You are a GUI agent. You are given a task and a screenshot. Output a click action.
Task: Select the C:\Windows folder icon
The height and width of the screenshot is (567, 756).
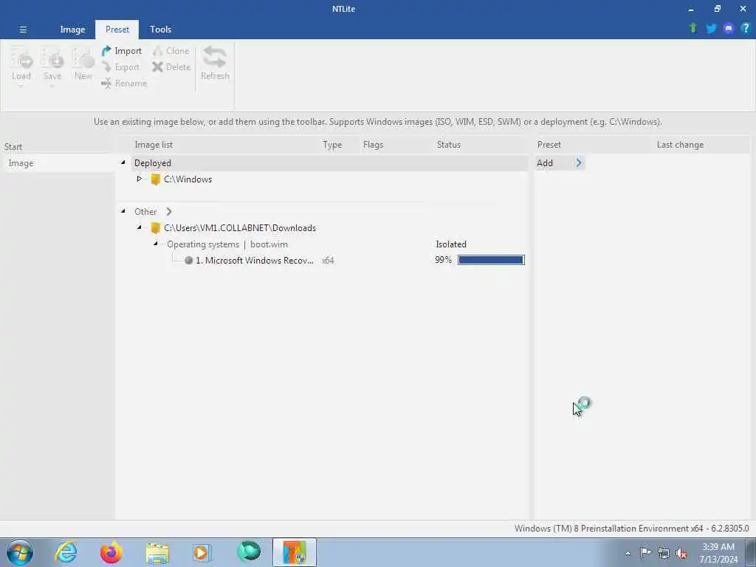pyautogui.click(x=155, y=179)
